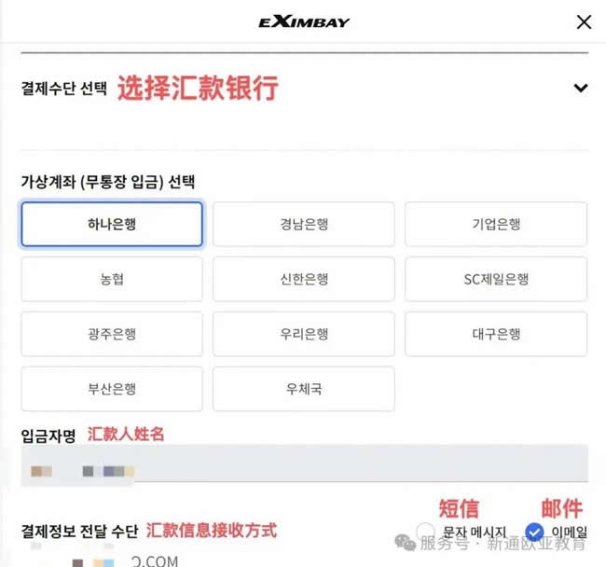Select SC제일은행 bank option

click(x=496, y=279)
